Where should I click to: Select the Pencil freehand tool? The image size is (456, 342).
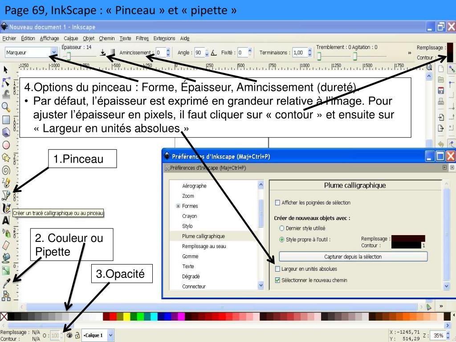6,183
